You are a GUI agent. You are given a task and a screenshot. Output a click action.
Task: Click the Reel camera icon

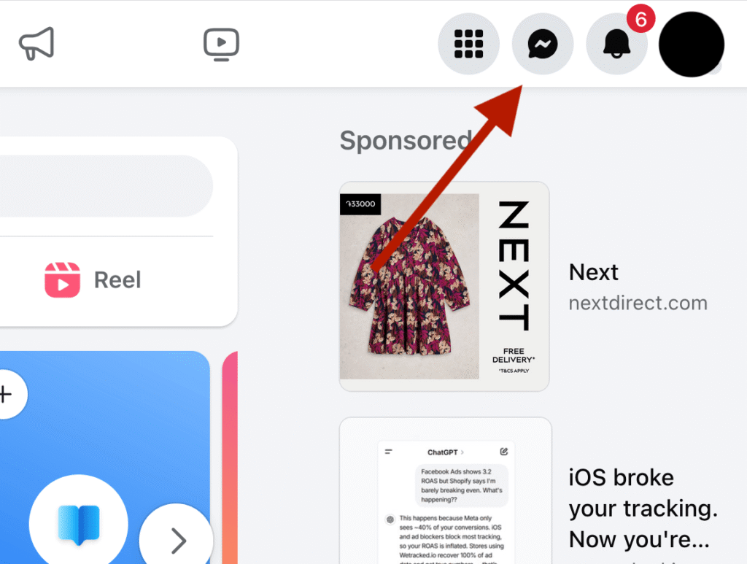[x=63, y=280]
